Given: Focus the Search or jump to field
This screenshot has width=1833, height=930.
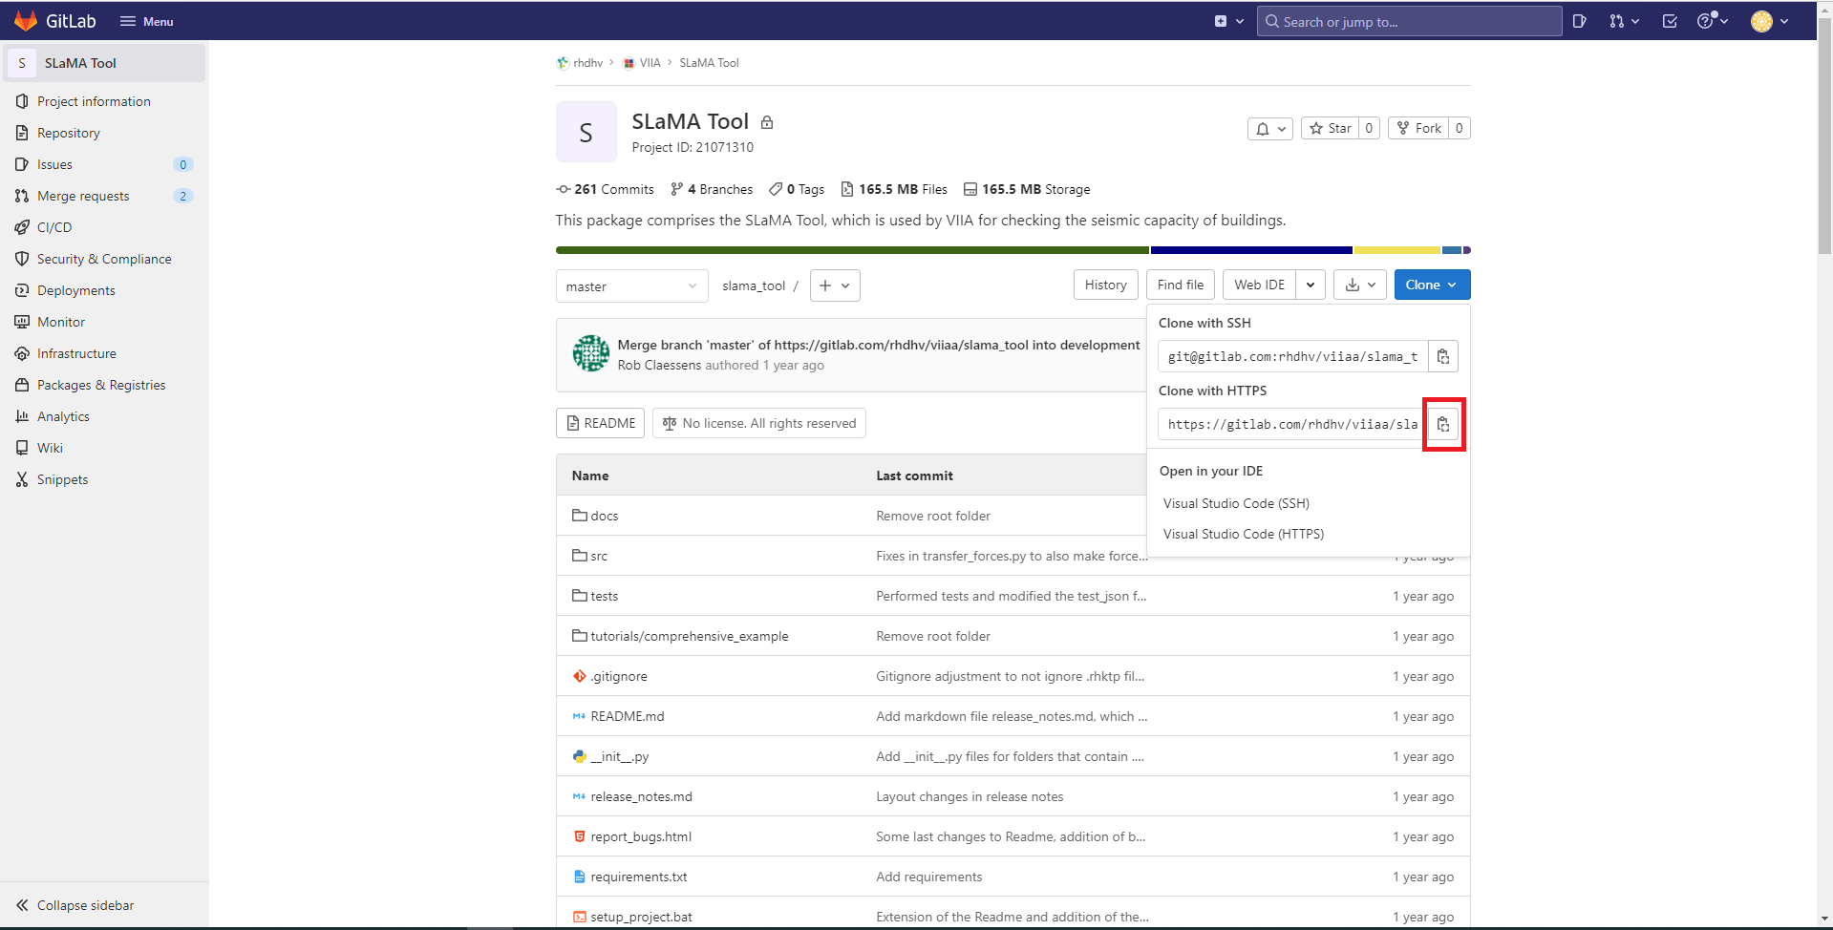Looking at the screenshot, I should click(x=1409, y=21).
